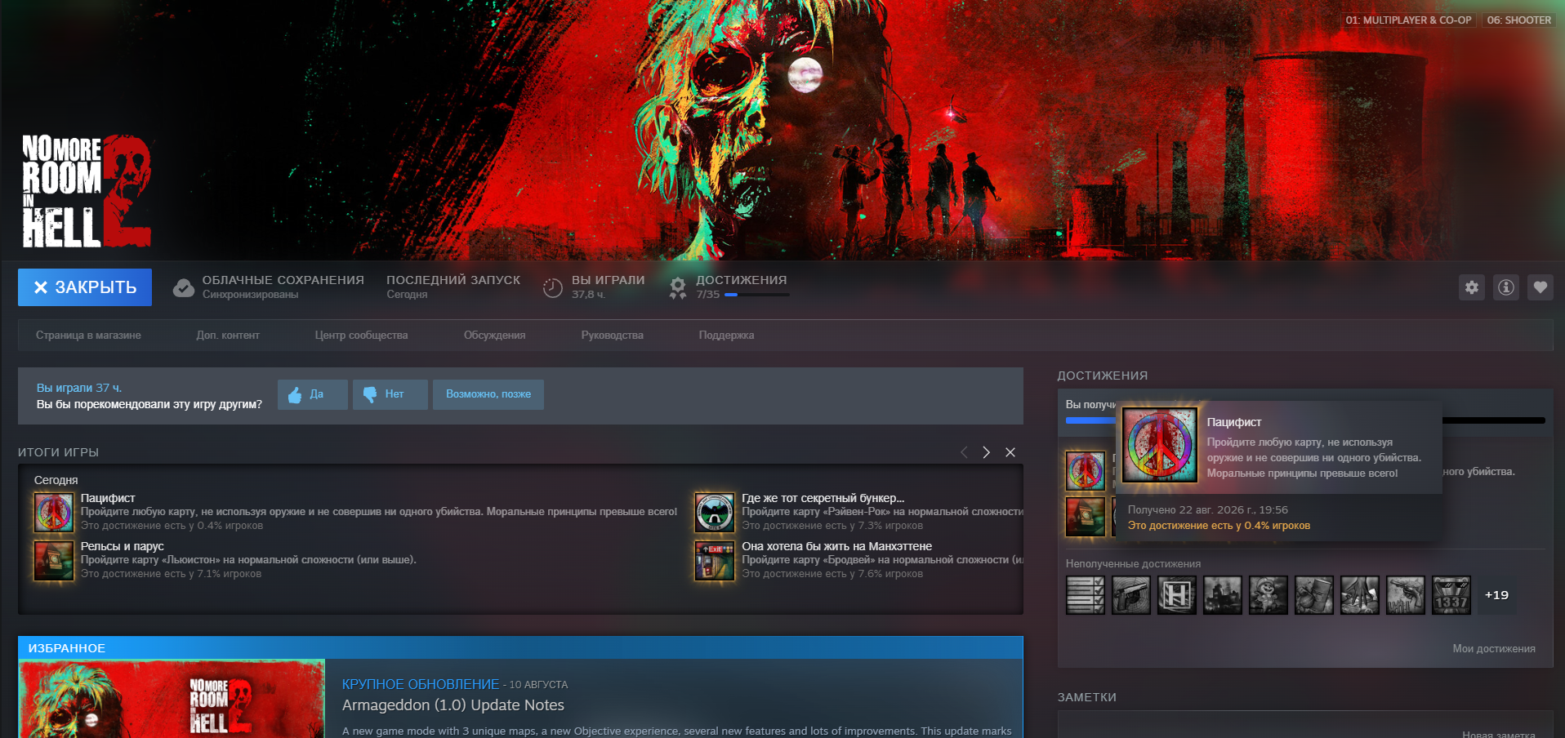The width and height of the screenshot is (1565, 738).
Task: Click the КРУПНОЕ ОБНОВЛЕНИЕ label
Action: point(421,684)
